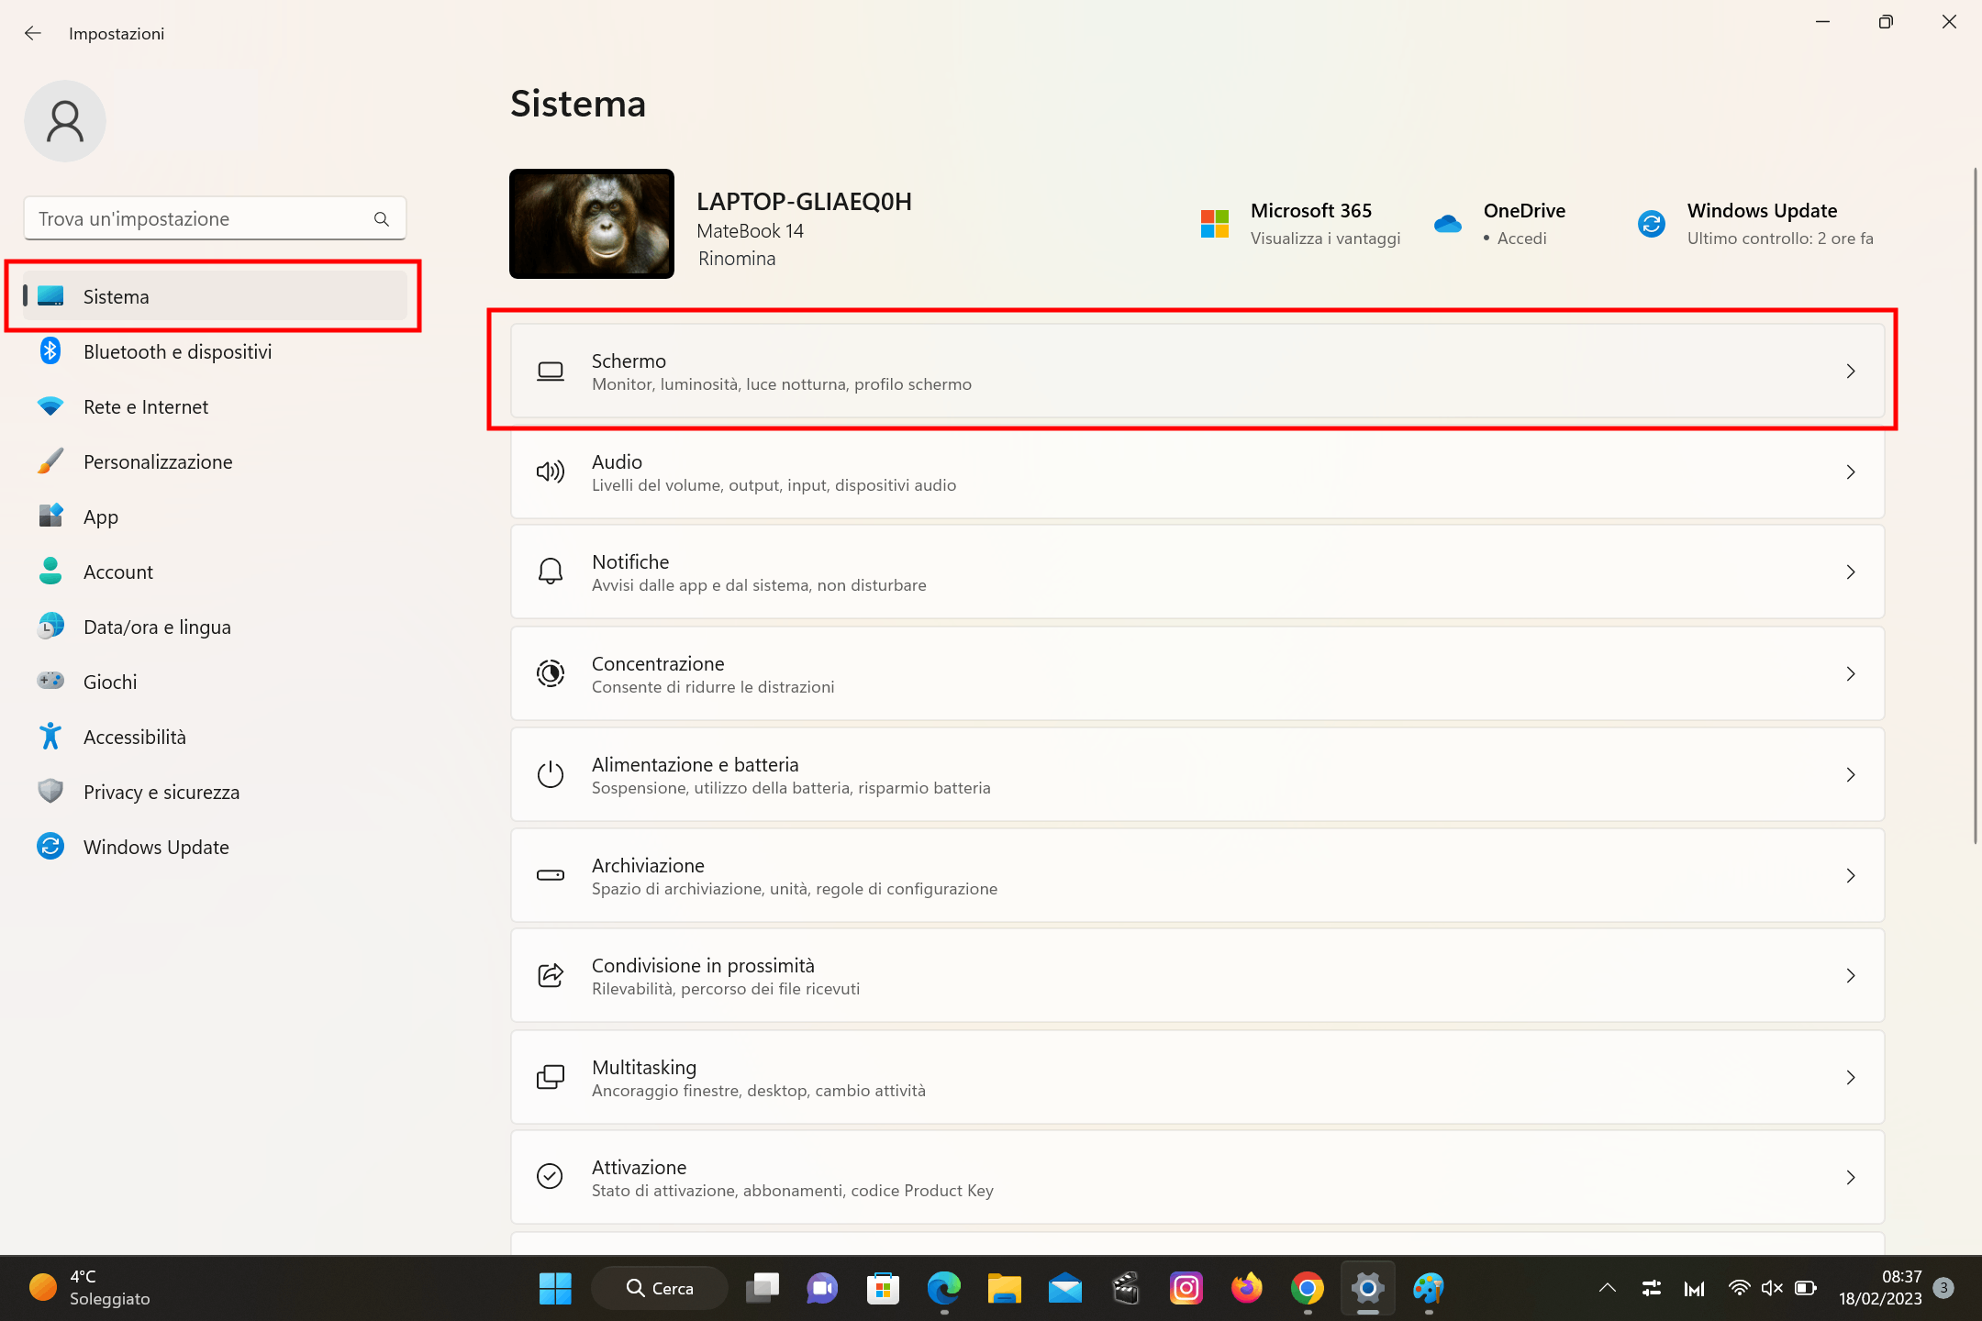Select the Personalizzazione section

(x=158, y=461)
